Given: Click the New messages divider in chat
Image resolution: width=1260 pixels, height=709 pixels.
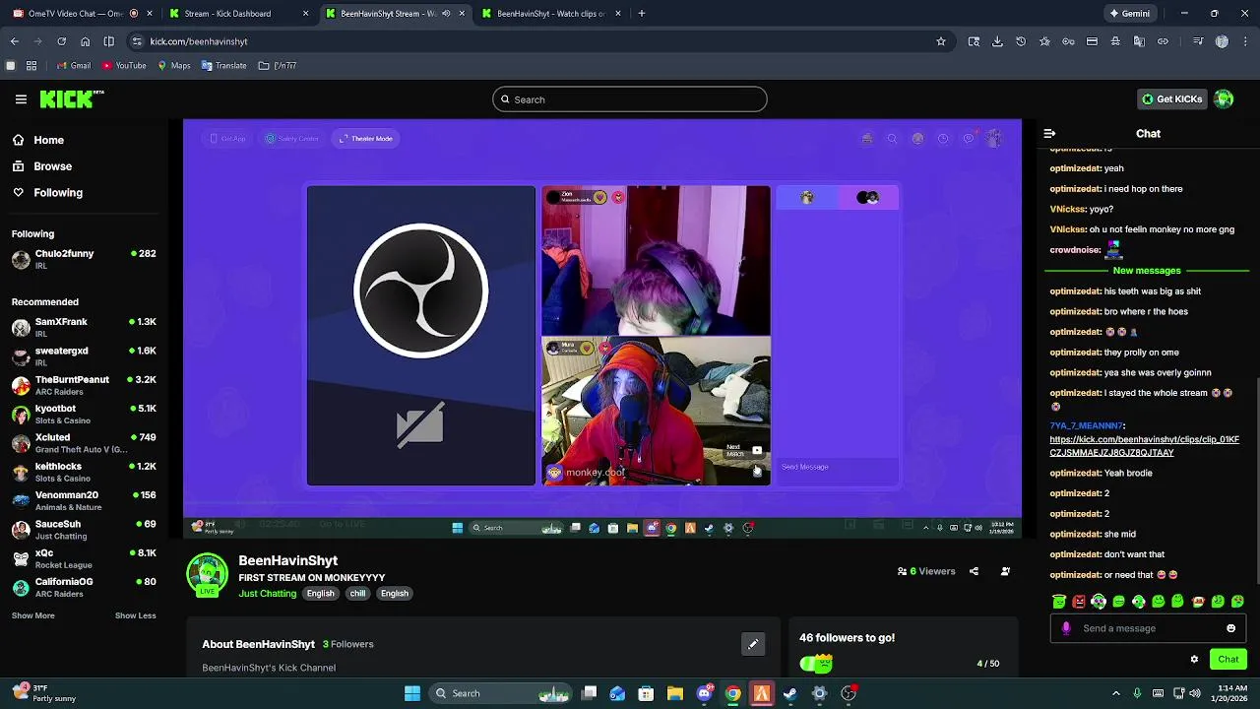Looking at the screenshot, I should pos(1147,271).
